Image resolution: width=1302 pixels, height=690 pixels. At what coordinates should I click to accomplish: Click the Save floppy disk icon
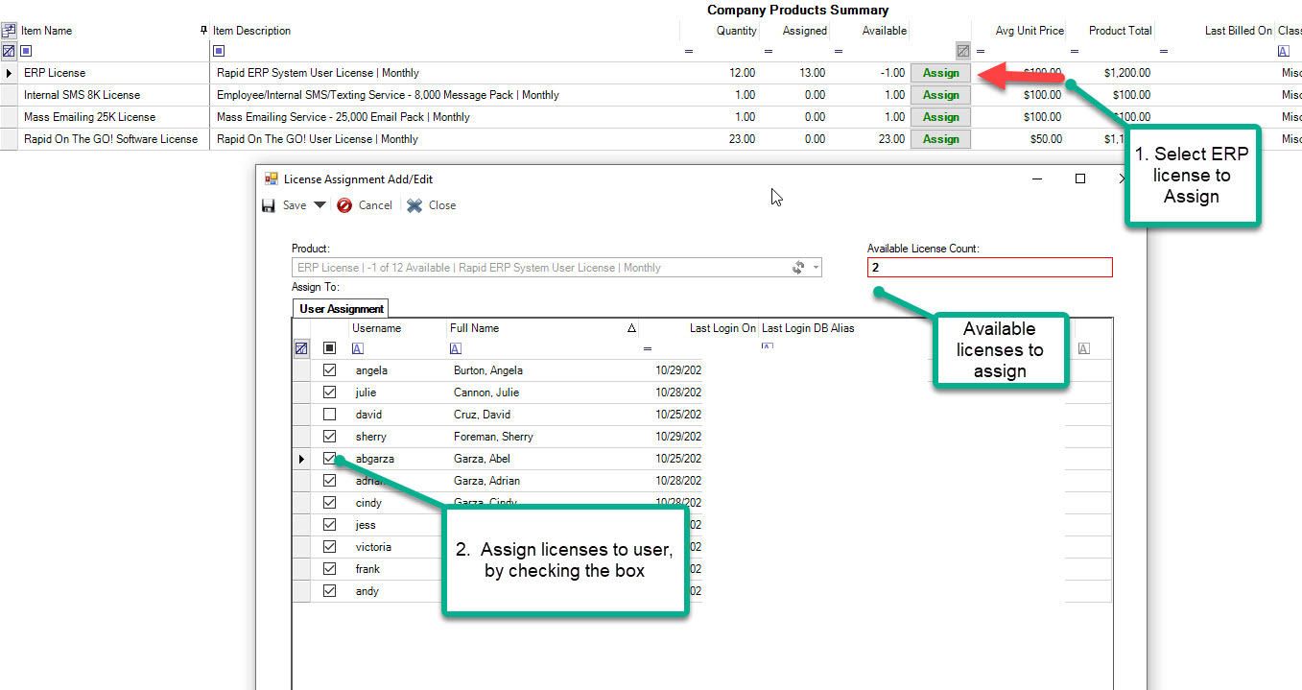[270, 205]
